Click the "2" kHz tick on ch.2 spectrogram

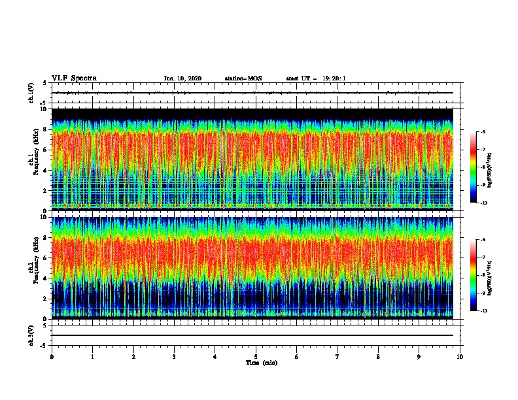tap(45, 299)
